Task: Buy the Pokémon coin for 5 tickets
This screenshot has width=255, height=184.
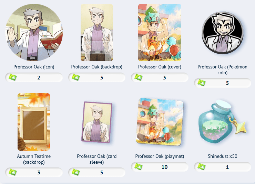Action: point(223,83)
